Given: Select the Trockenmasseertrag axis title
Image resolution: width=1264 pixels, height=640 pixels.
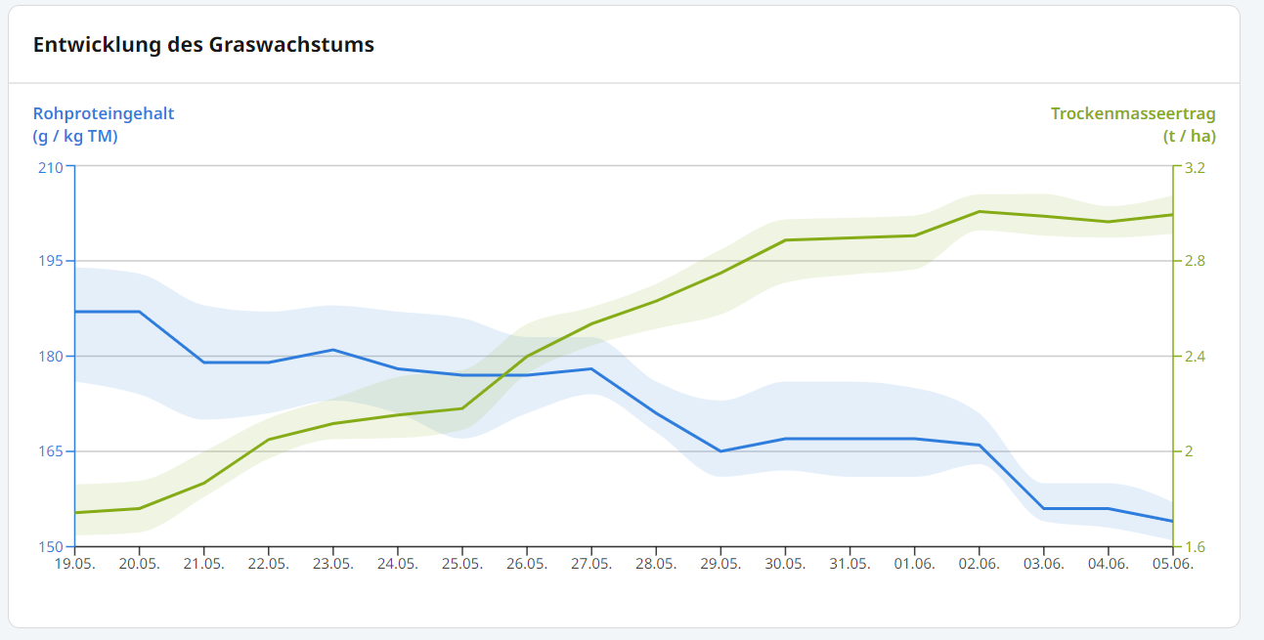Looking at the screenshot, I should (x=1133, y=113).
